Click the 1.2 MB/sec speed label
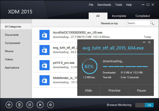Image resolution: width=159 pixels, height=111 pixels. pyautogui.click(x=89, y=77)
